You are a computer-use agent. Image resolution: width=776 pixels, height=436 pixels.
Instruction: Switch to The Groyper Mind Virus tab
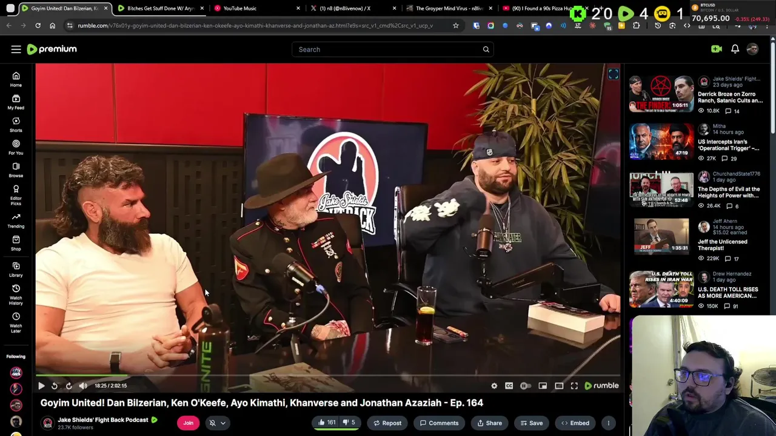point(449,8)
